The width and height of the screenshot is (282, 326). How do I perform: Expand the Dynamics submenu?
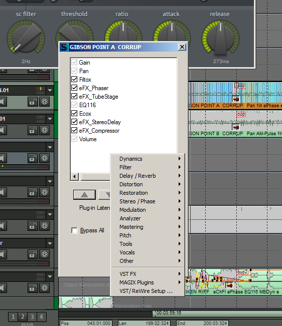(x=148, y=159)
